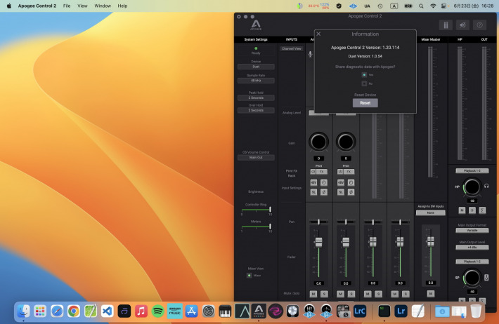499x324 pixels.
Task: Toggle phase invert on second input channel
Action: pos(351,191)
